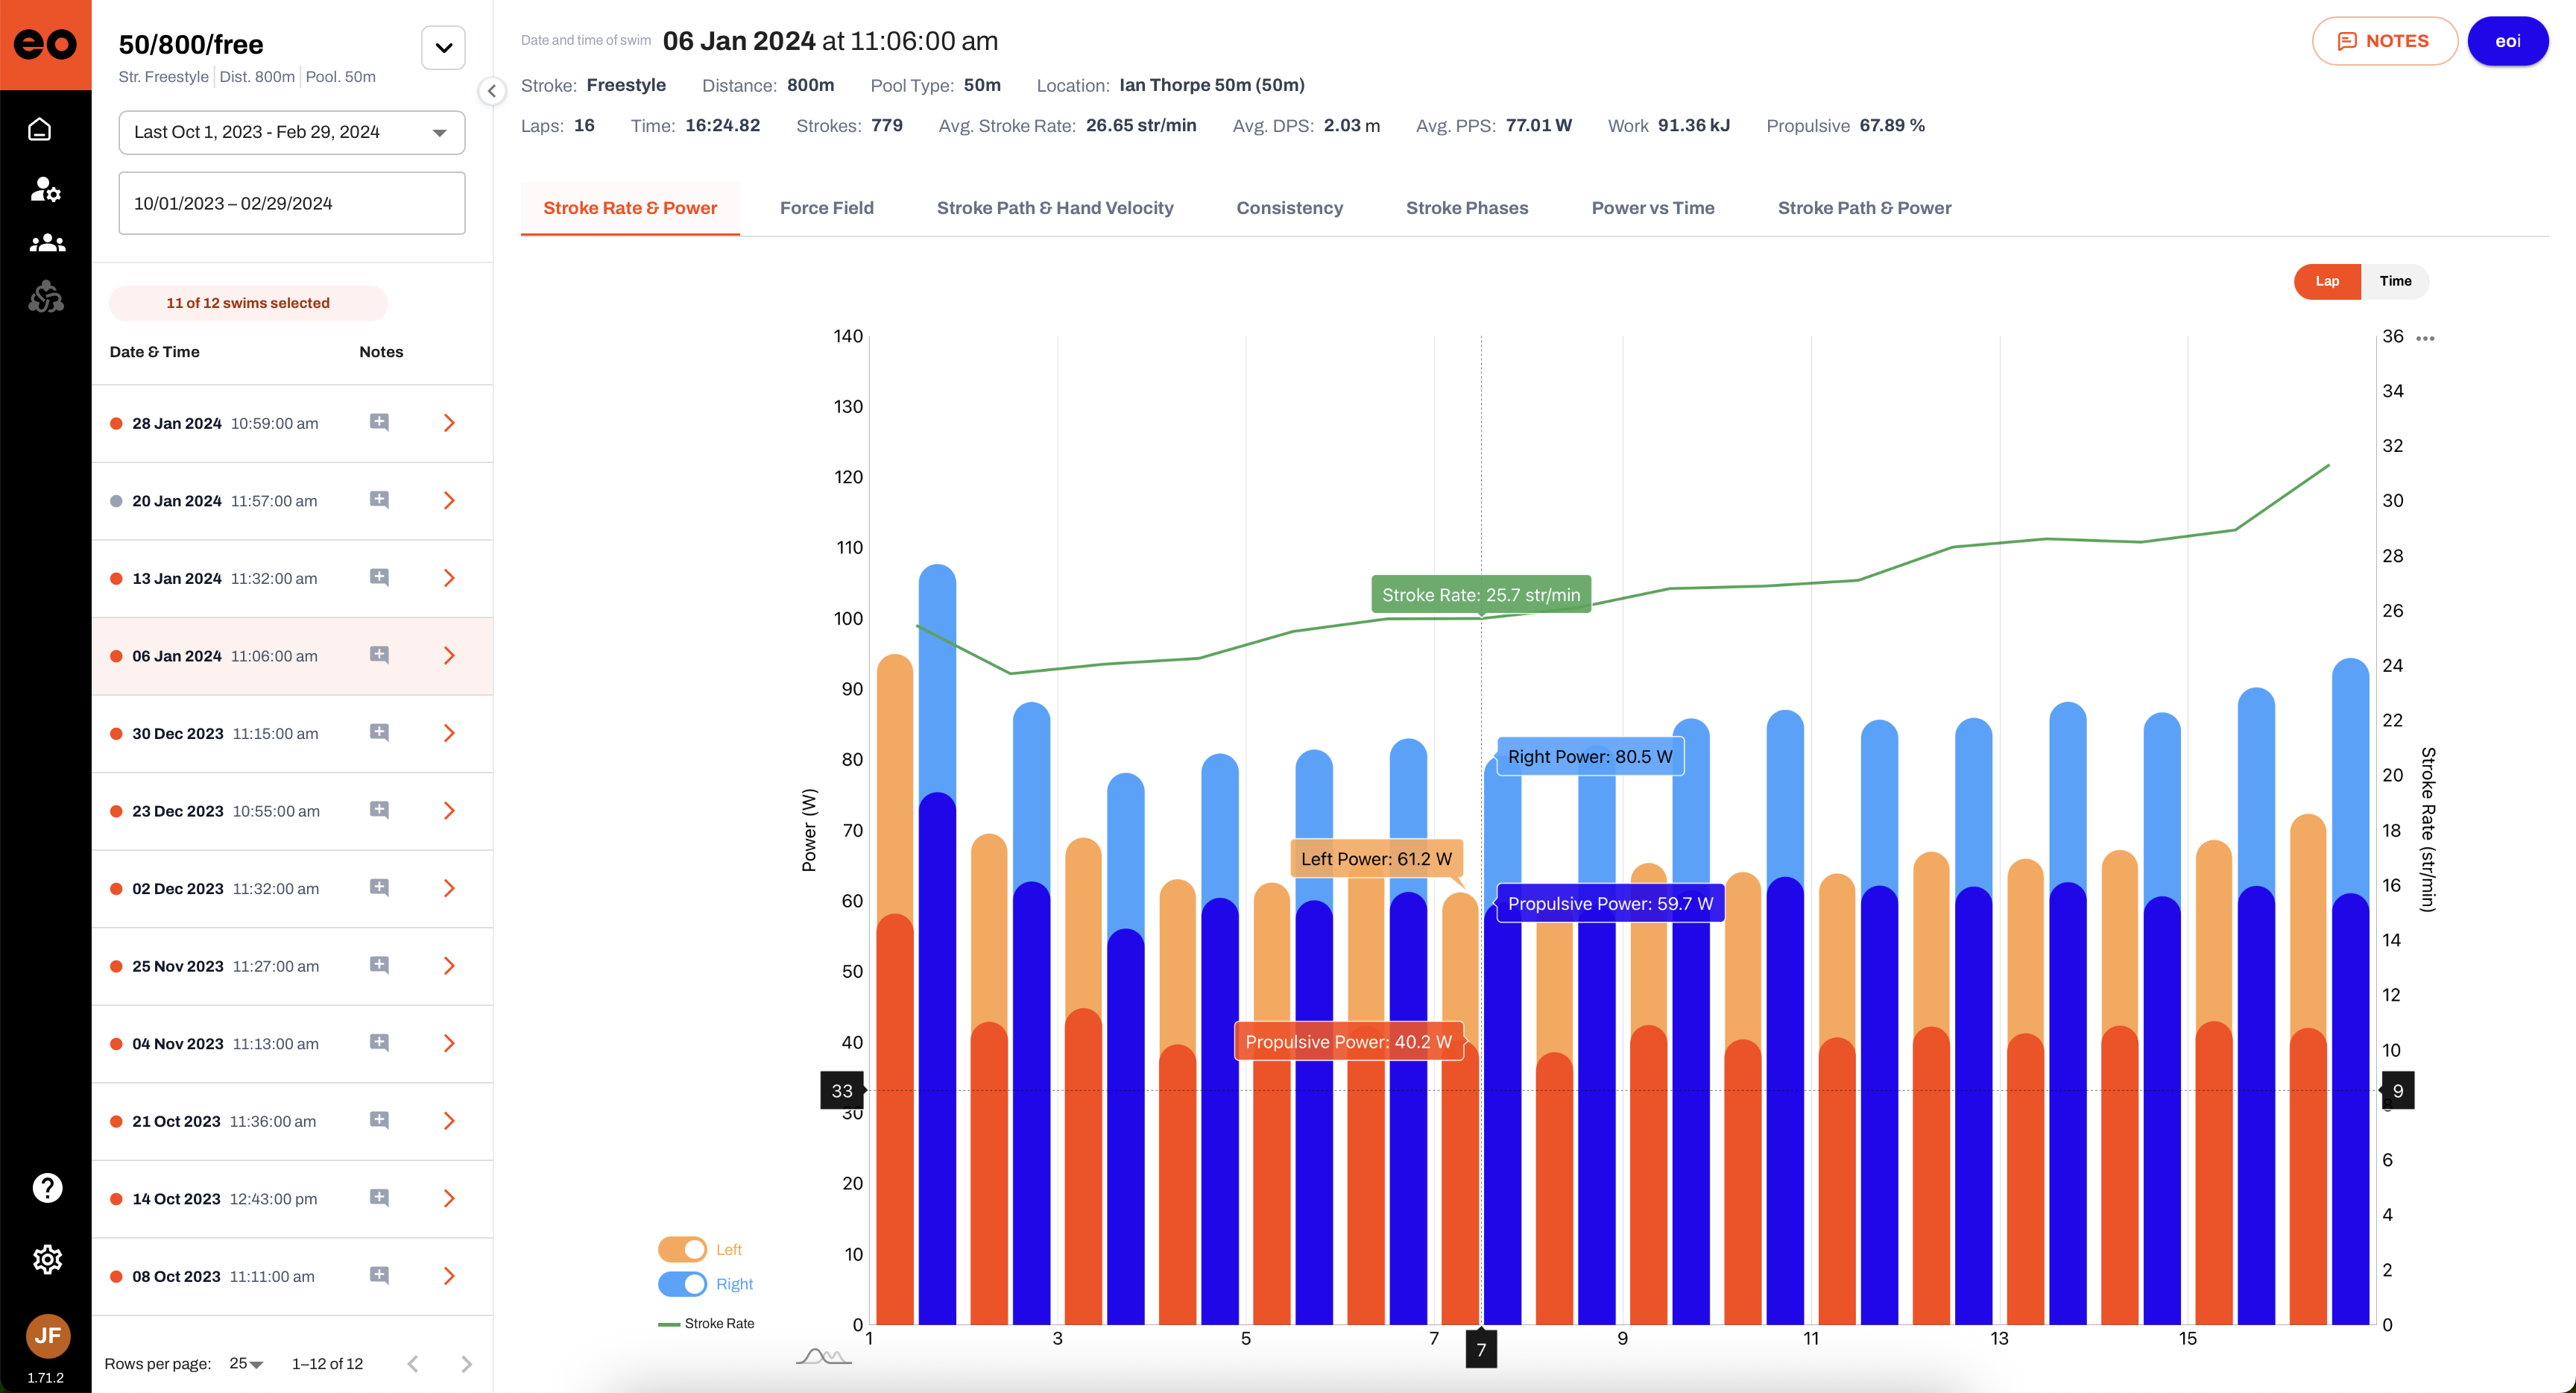This screenshot has height=1393, width=2576.
Task: Open chart options three-dot menu
Action: click(x=2425, y=339)
